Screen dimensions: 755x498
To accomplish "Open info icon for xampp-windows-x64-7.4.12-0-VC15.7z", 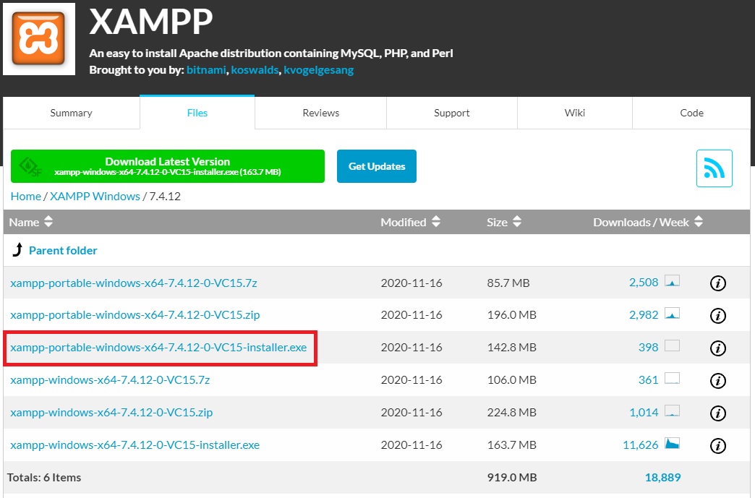I will [x=718, y=381].
